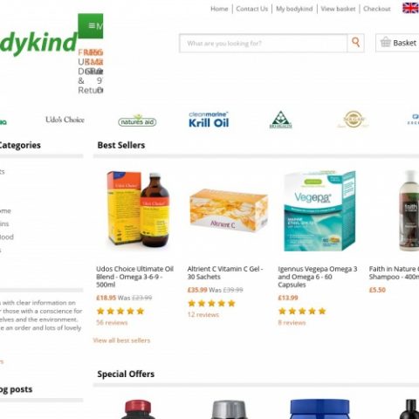
Task: Go to Checkout in top navigation
Action: [377, 9]
